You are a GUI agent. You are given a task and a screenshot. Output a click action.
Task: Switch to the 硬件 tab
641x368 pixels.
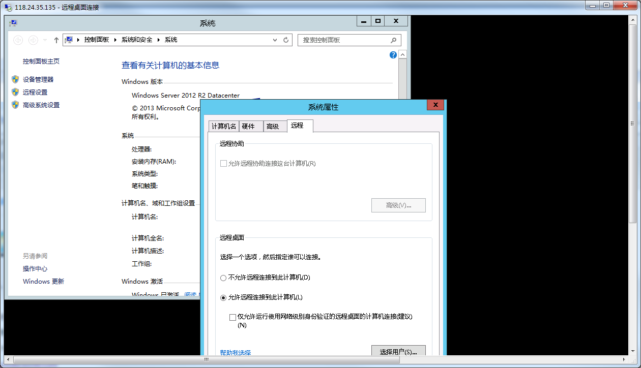click(x=251, y=127)
